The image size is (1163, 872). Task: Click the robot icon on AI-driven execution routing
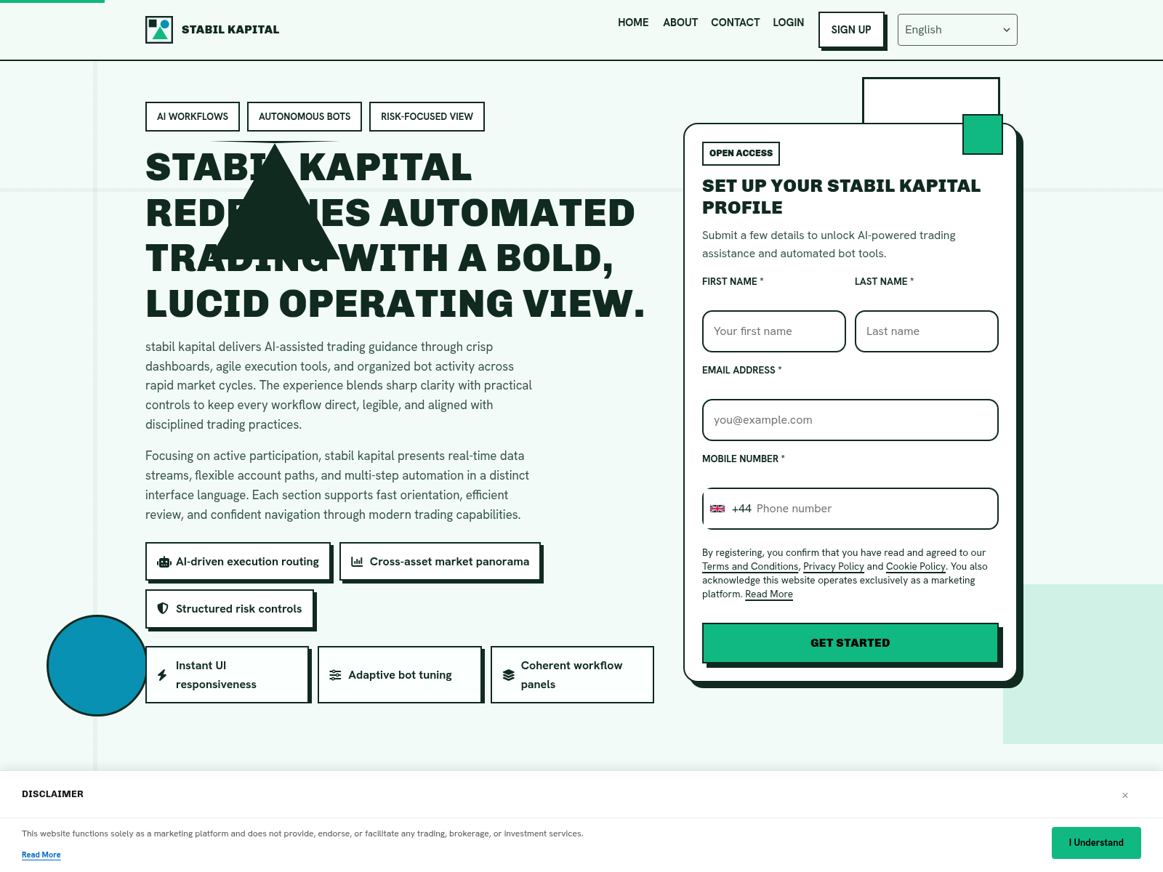click(164, 562)
